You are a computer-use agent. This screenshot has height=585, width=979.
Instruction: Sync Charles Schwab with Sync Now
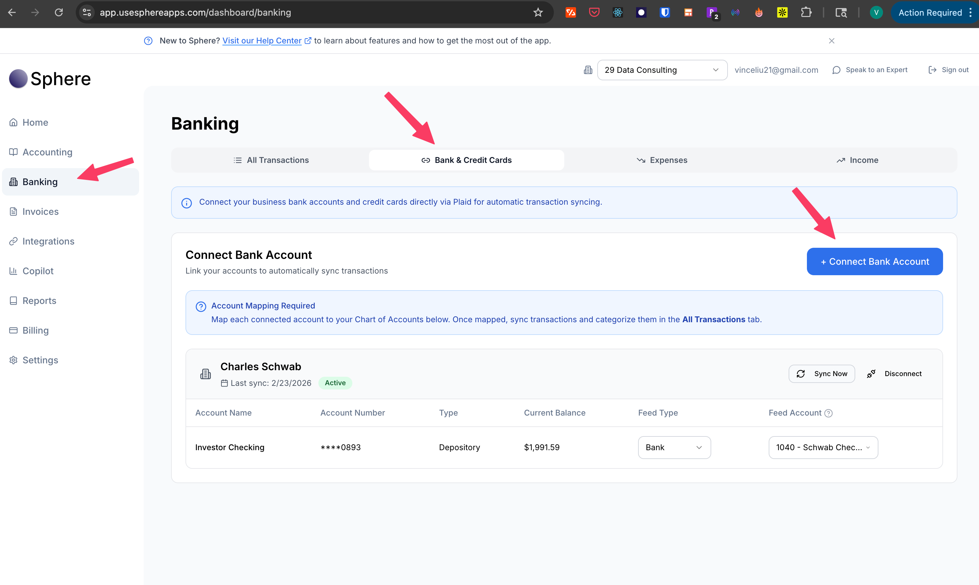click(x=822, y=374)
